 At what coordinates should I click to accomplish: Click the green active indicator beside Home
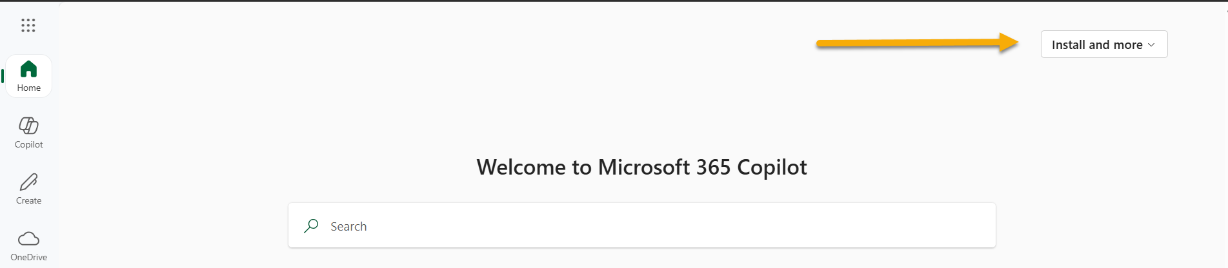3,75
